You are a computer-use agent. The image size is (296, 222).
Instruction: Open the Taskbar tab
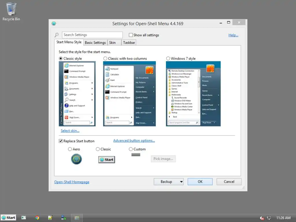click(x=129, y=43)
